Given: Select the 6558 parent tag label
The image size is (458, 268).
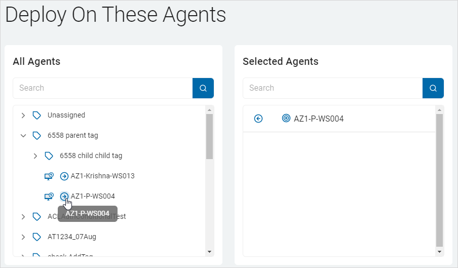Looking at the screenshot, I should [x=73, y=136].
